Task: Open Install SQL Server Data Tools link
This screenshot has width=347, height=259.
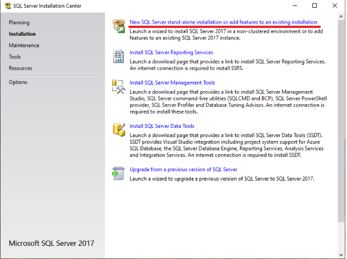Action: click(162, 126)
